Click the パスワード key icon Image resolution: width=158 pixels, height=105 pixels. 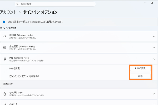5,104
